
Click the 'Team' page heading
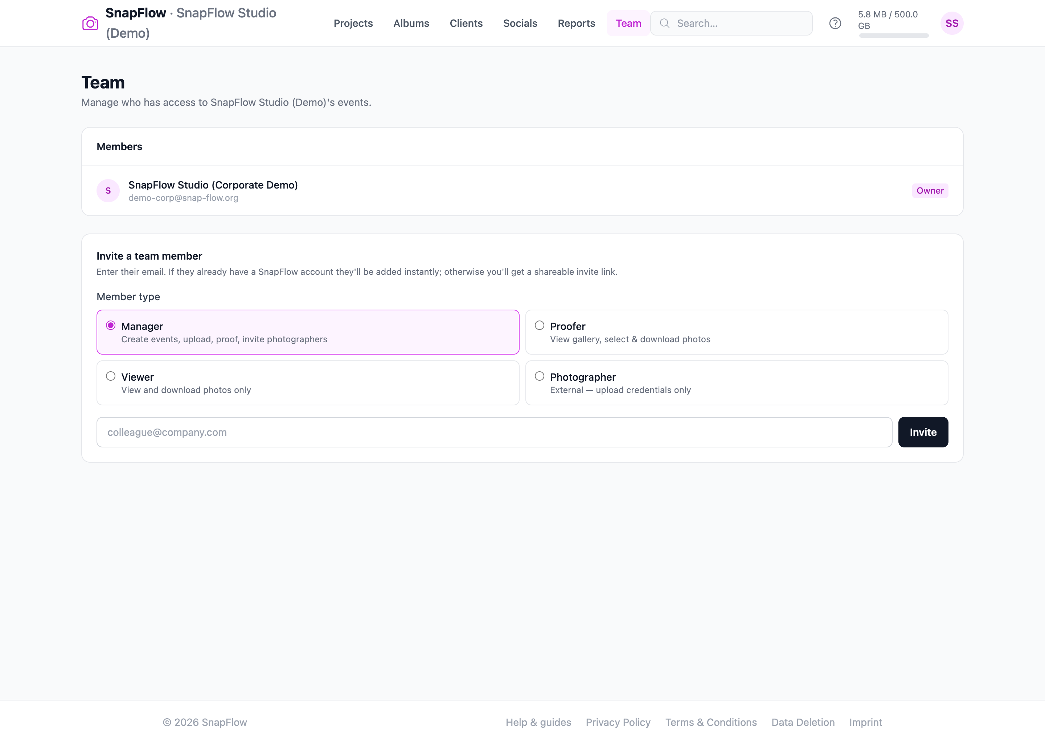(x=103, y=82)
